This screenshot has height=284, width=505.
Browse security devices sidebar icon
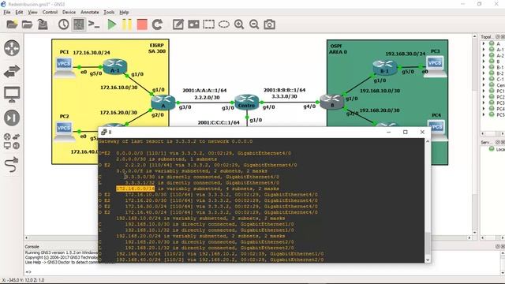pyautogui.click(x=12, y=118)
